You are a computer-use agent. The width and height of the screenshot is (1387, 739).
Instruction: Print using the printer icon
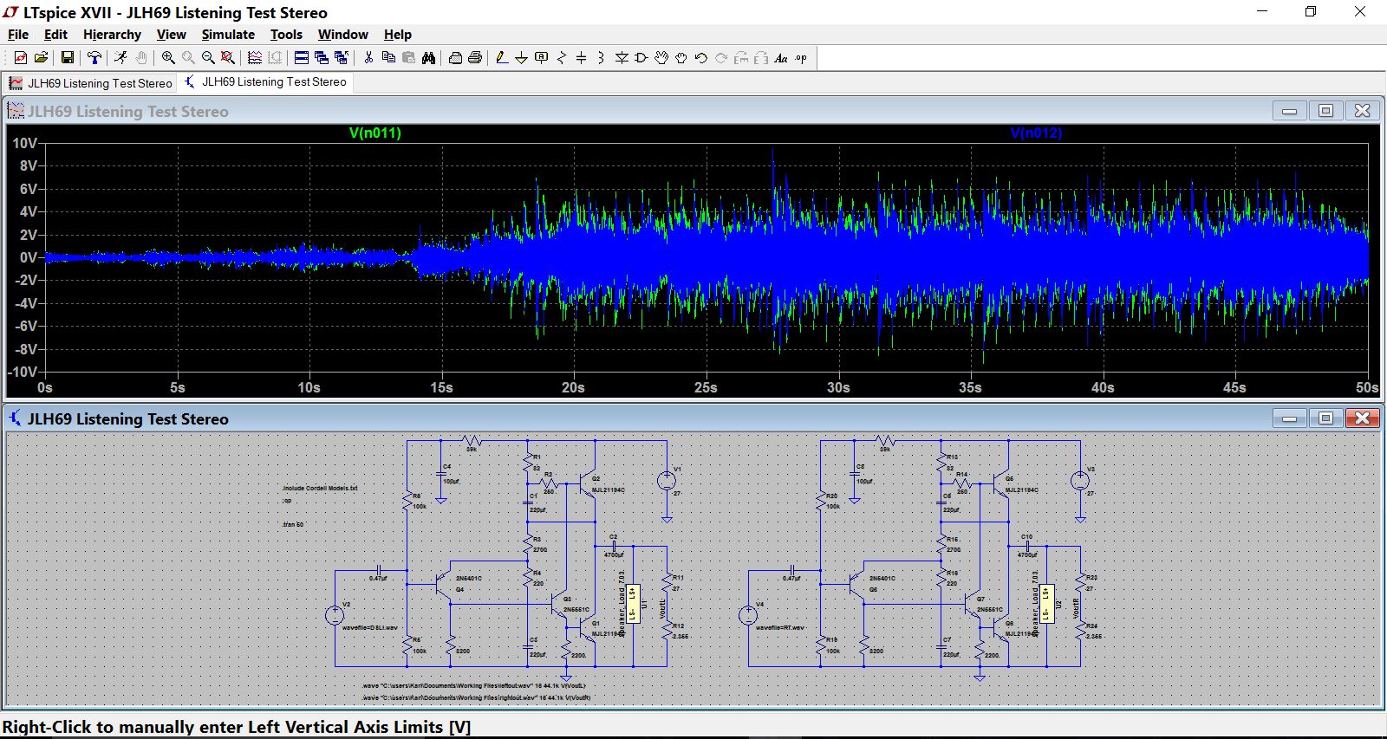pyautogui.click(x=475, y=58)
